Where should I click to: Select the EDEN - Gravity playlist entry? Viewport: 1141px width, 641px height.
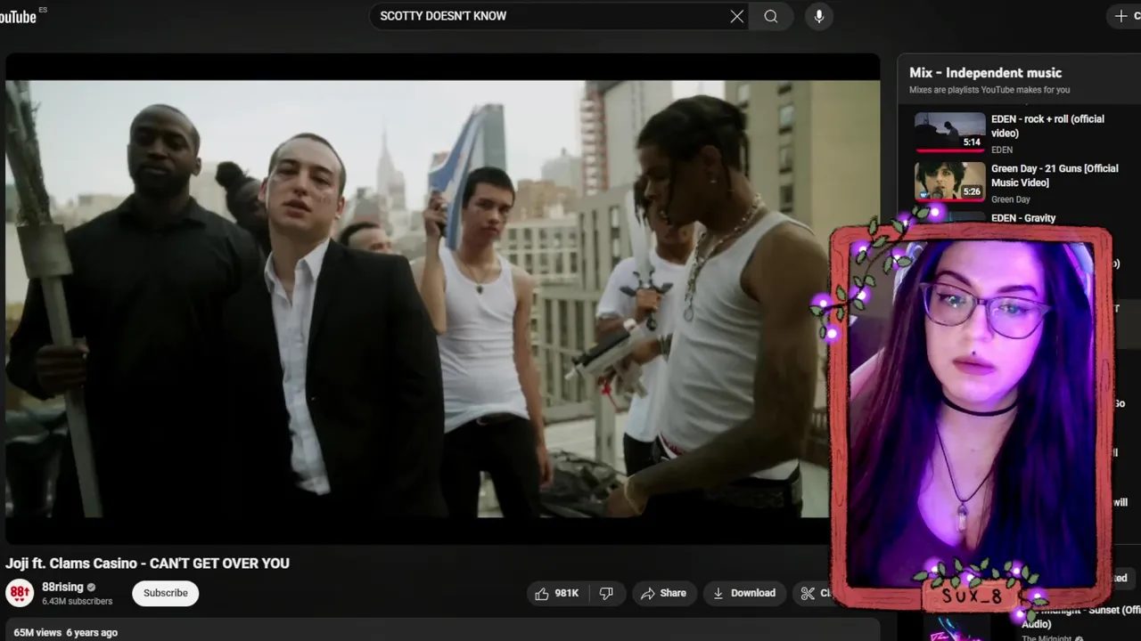coord(1023,217)
